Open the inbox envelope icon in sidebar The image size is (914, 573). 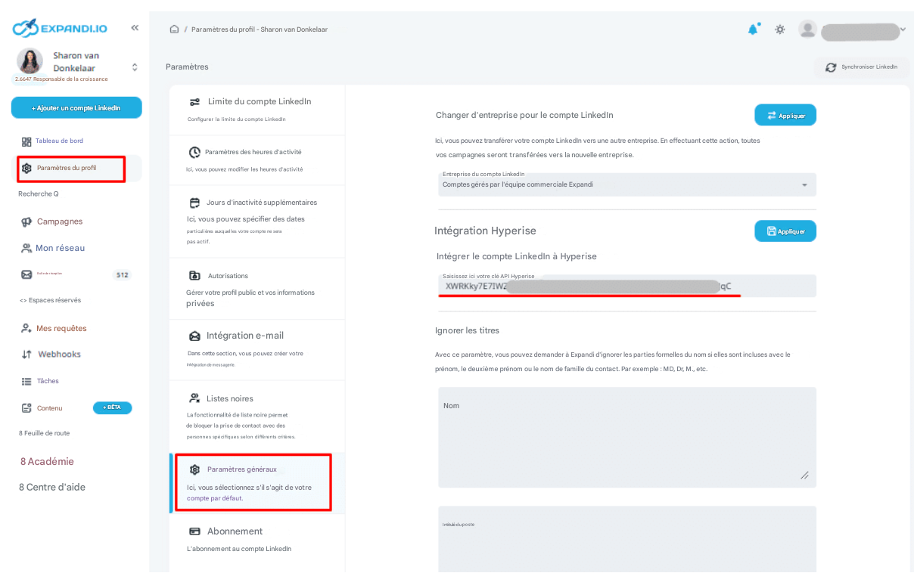tap(26, 274)
